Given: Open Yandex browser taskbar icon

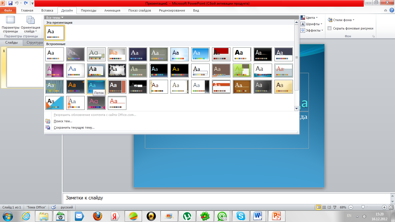Looking at the screenshot, I should pos(115,216).
